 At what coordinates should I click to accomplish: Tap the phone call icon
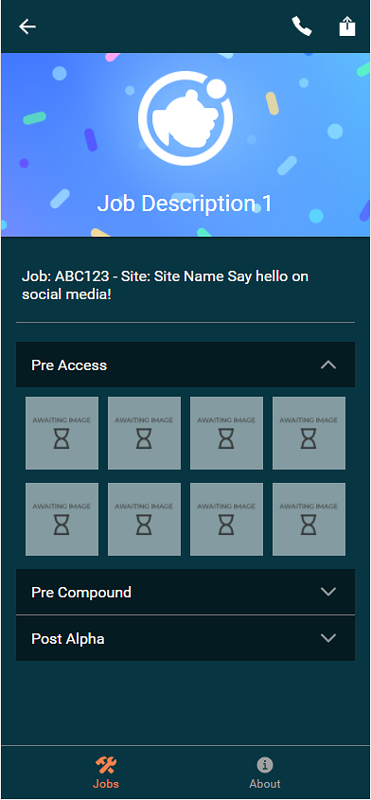(x=302, y=26)
